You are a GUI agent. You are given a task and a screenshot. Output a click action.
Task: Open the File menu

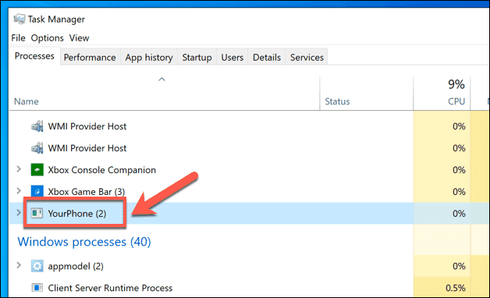pyautogui.click(x=18, y=38)
